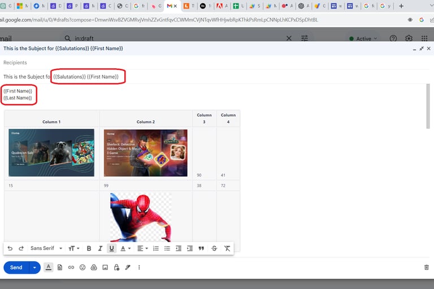Clear the Gmail search with X icon

(x=289, y=38)
